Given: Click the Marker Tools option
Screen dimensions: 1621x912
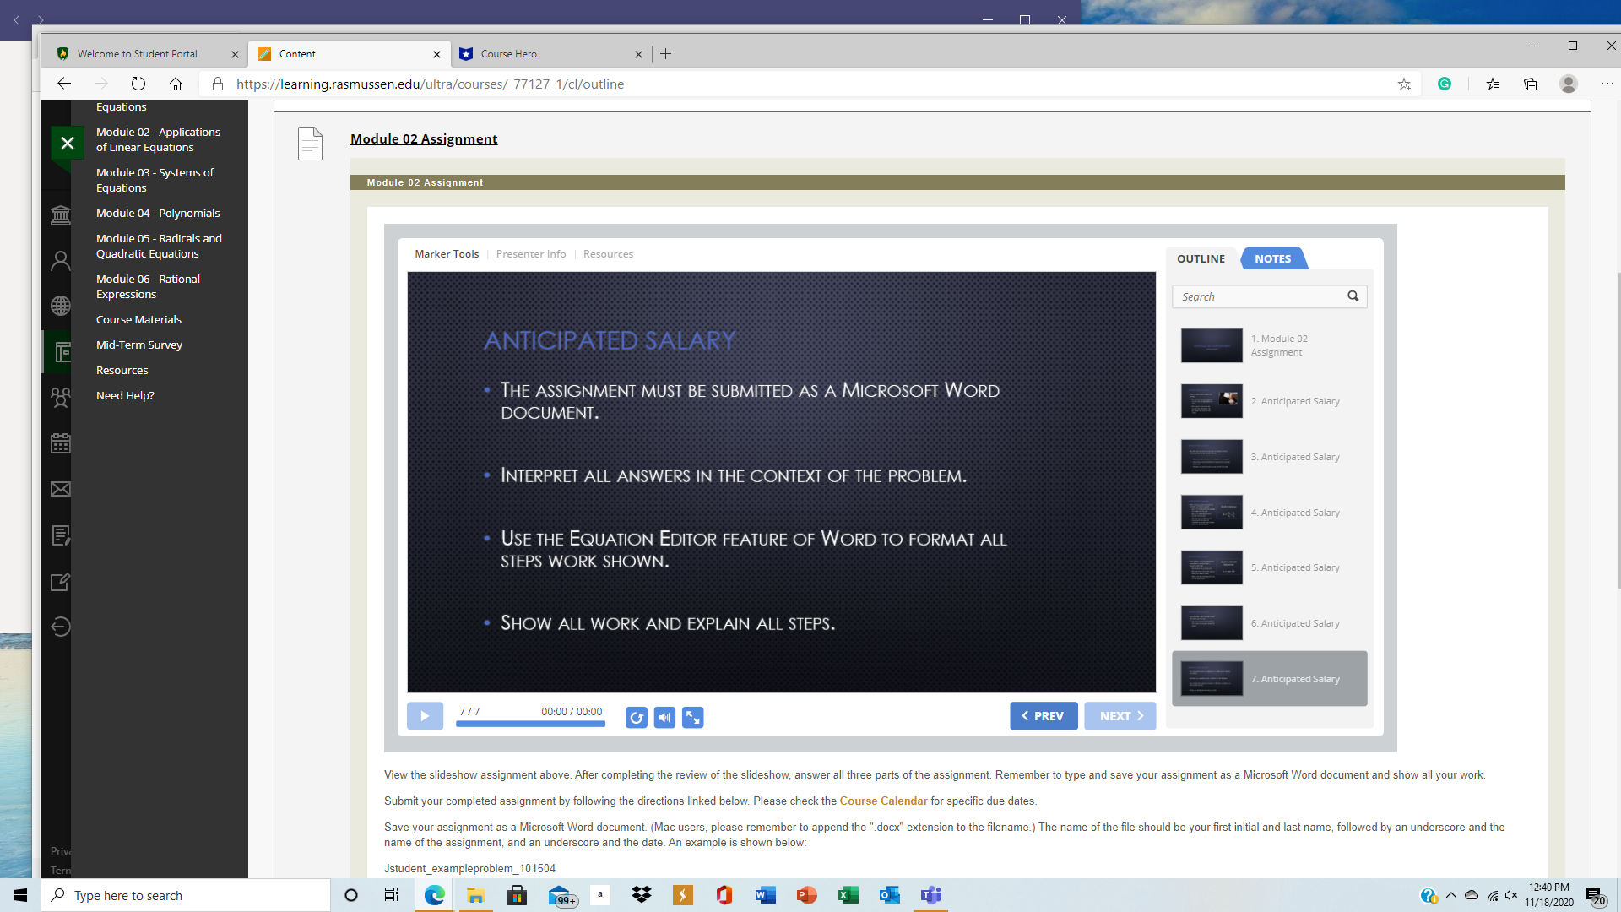Looking at the screenshot, I should (445, 254).
